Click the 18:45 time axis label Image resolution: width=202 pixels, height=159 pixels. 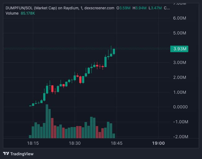pos(117,143)
